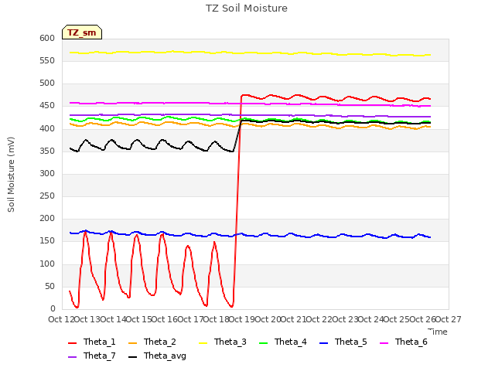Click the 400 y-axis tick label
The height and width of the screenshot is (371, 495).
[47, 128]
